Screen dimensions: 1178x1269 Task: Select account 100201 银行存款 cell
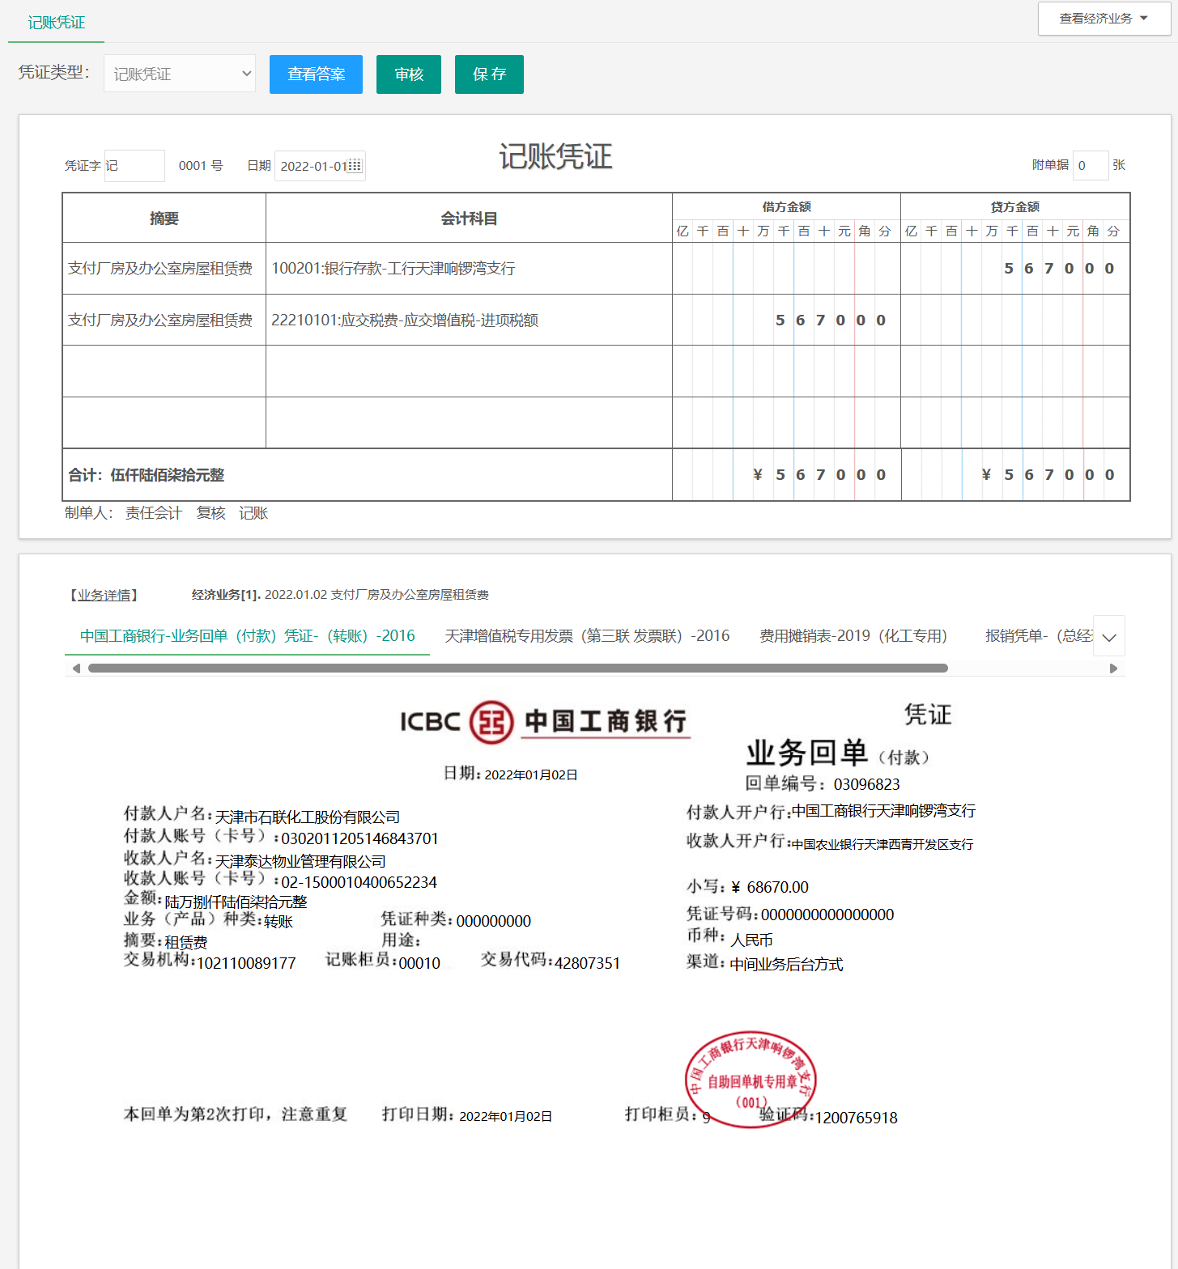click(x=469, y=269)
